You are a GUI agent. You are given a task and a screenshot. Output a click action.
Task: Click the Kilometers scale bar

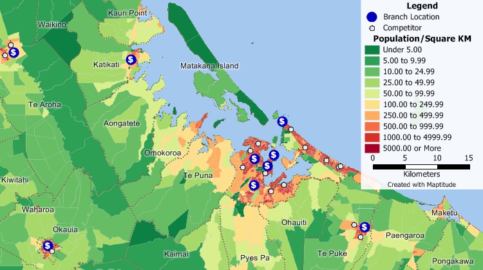[x=421, y=166]
